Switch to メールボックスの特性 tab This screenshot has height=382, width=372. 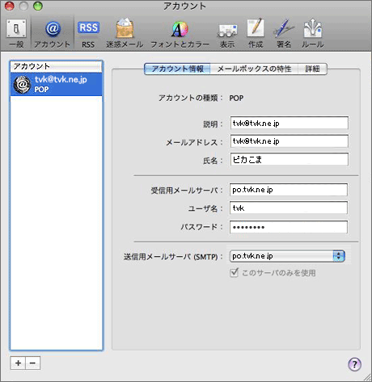(254, 69)
